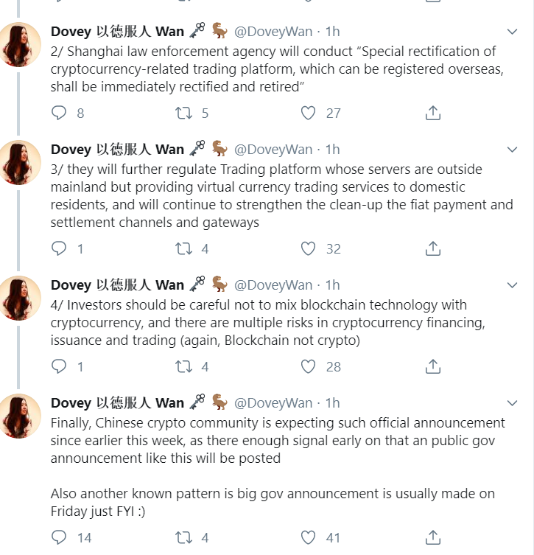The image size is (534, 555).
Task: Open @DoveyWan handle on the 2/ tweet
Action: (x=273, y=32)
